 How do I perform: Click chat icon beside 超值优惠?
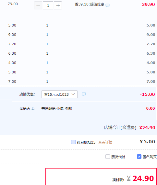pyautogui.click(x=108, y=5)
